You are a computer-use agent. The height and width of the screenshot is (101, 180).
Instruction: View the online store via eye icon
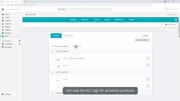[19, 44]
